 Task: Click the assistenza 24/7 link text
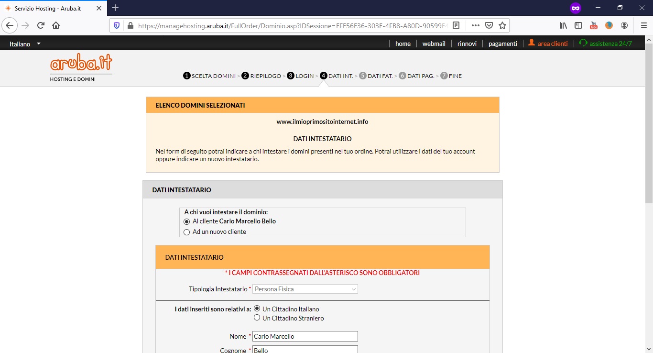point(611,44)
